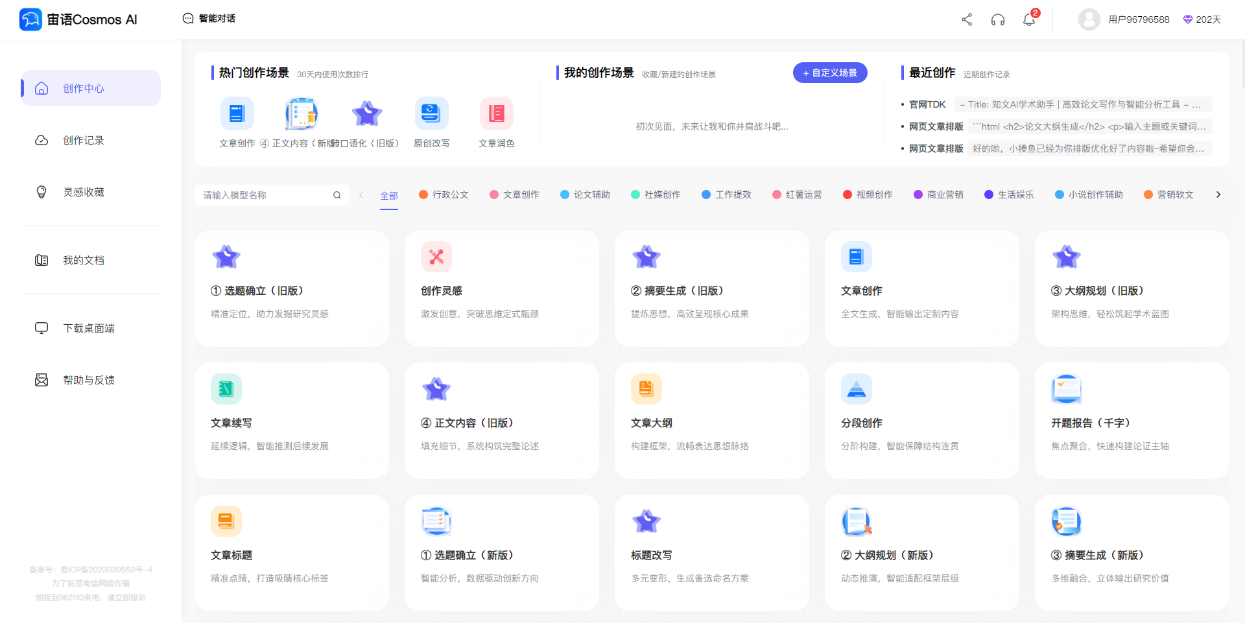1245x623 pixels.
Task: Click the user avatar icon
Action: tap(1089, 19)
